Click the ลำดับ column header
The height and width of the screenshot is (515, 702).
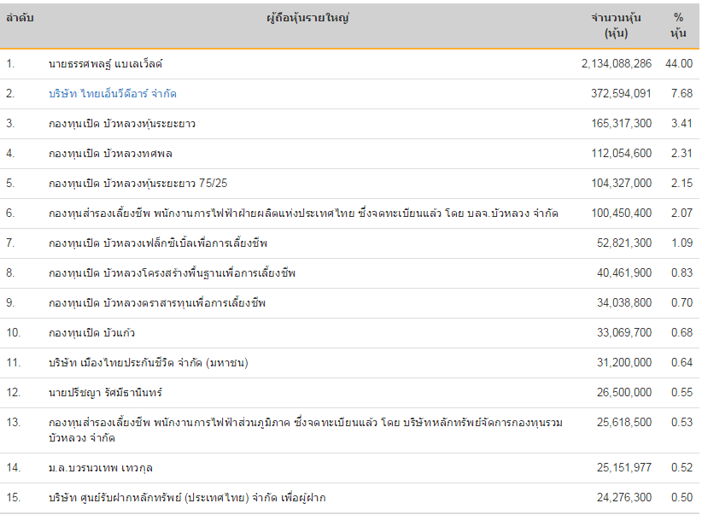tap(20, 18)
